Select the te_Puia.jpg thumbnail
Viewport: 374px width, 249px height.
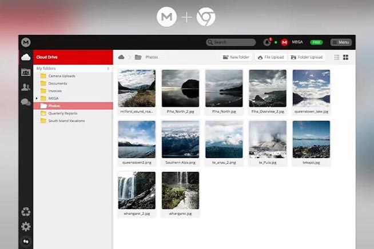(x=268, y=139)
